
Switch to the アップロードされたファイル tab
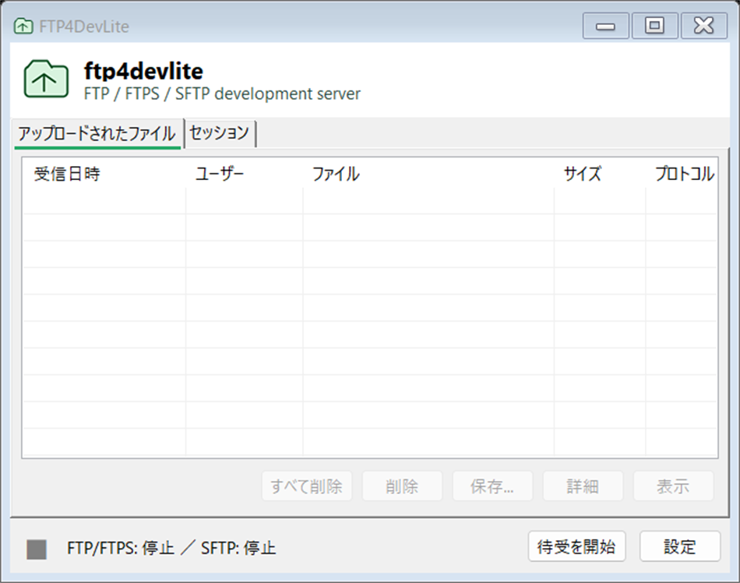(x=97, y=133)
